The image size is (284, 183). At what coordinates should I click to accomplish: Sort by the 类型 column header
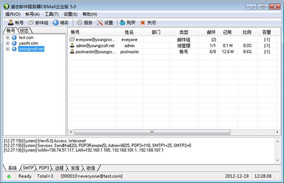click(x=184, y=32)
